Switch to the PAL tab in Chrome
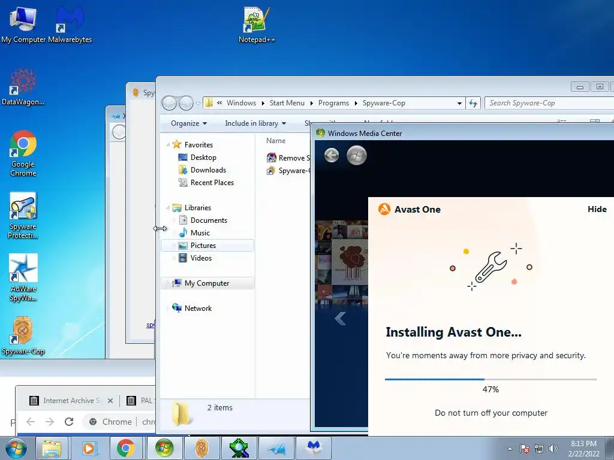Viewport: 614px width, 460px height. point(141,401)
